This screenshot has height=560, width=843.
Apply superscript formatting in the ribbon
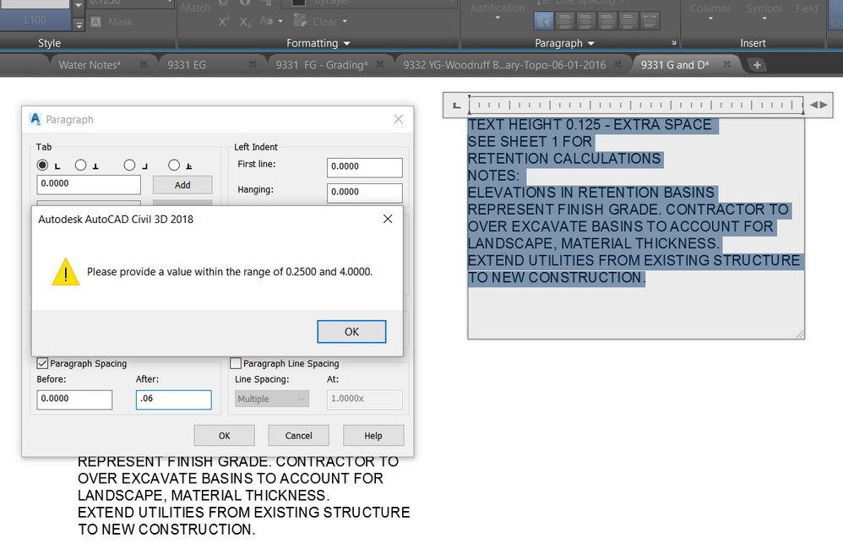tap(224, 22)
